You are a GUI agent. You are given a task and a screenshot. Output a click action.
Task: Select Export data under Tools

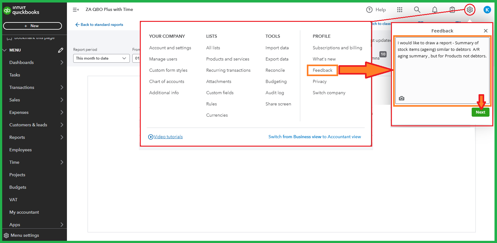tap(277, 59)
